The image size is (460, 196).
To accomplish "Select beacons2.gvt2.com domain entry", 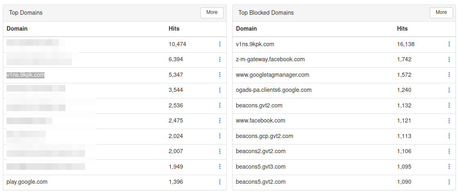I will (x=260, y=151).
